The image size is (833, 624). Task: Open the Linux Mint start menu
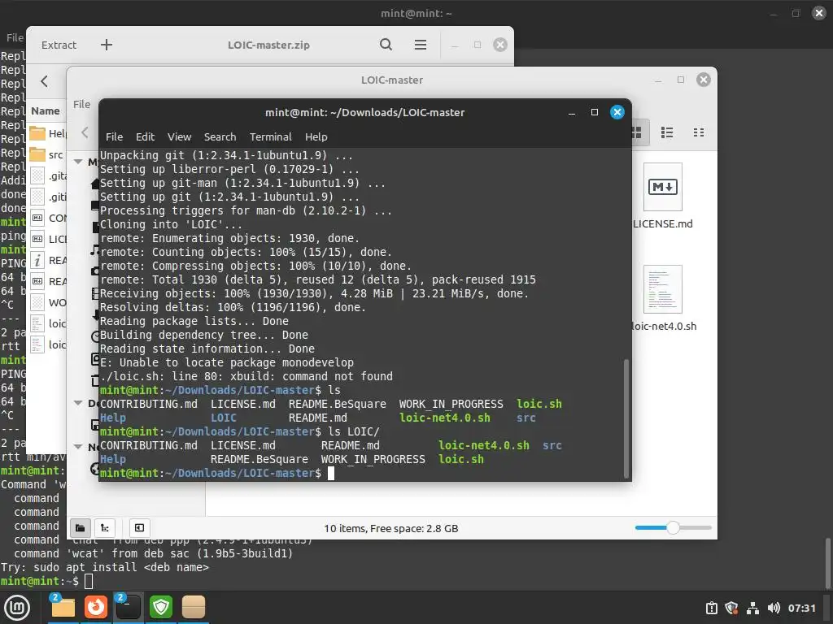click(17, 608)
